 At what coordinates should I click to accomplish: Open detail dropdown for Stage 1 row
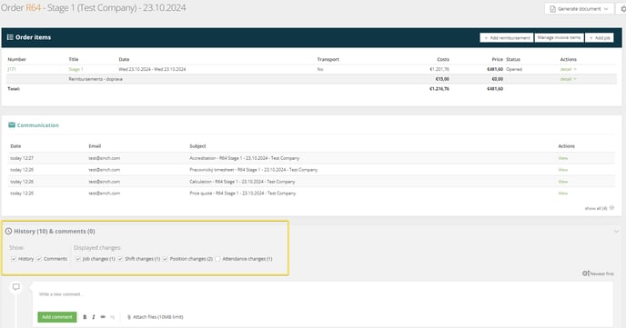click(x=568, y=69)
